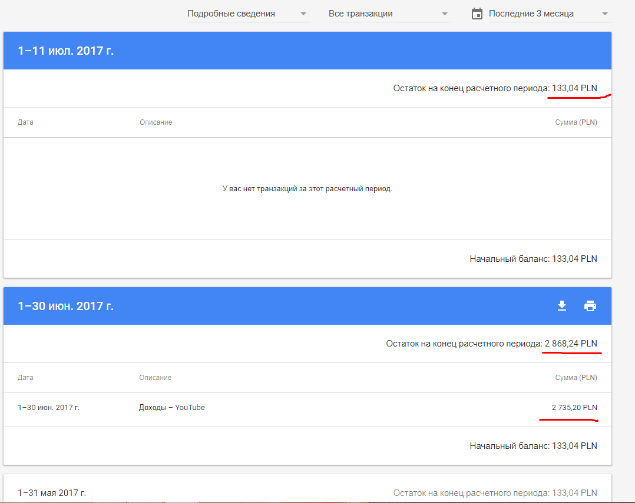Click the "У вас нет транзакций" message

(x=307, y=189)
